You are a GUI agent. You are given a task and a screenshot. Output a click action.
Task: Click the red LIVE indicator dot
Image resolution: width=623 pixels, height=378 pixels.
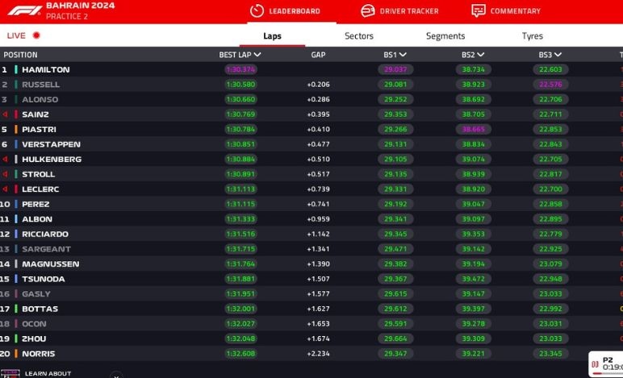click(x=36, y=35)
